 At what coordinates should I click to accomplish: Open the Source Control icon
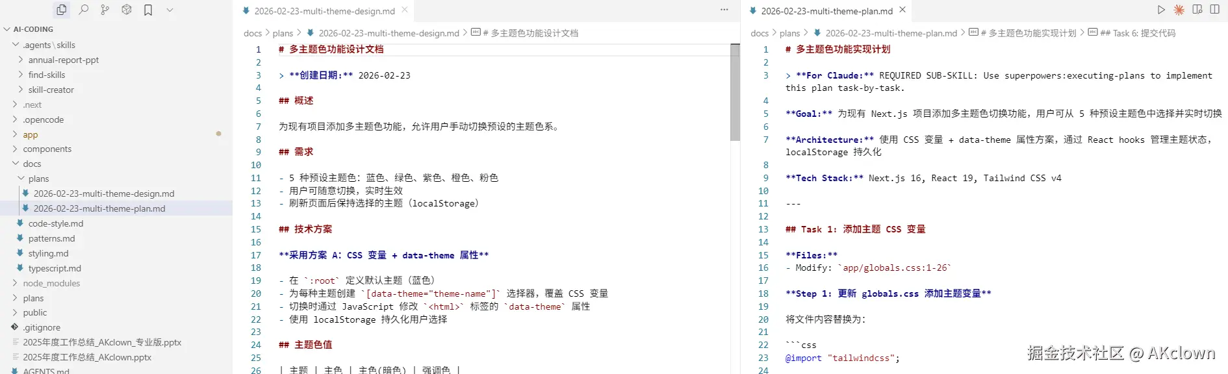[105, 10]
